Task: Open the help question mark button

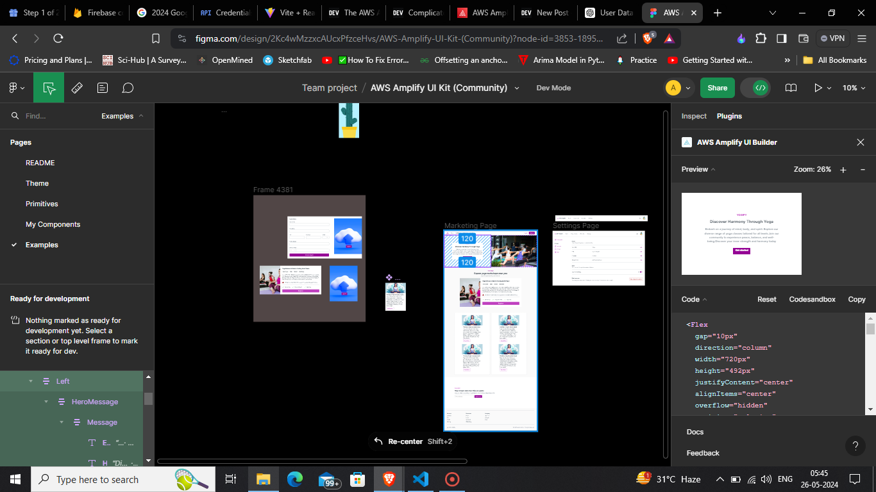Action: [854, 445]
